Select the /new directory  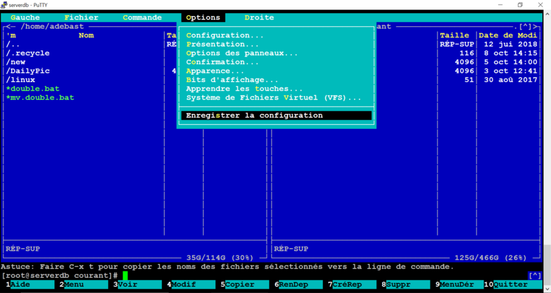tap(84, 62)
